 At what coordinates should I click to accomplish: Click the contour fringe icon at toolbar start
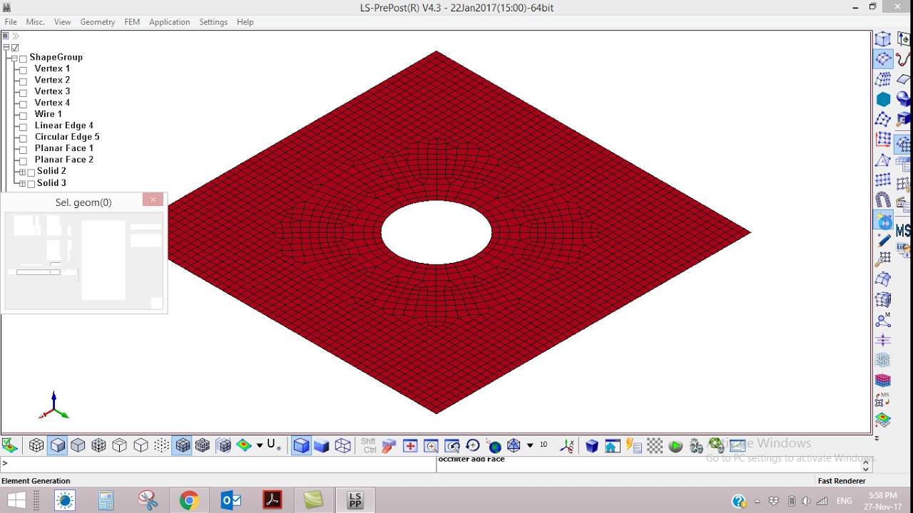(10, 446)
